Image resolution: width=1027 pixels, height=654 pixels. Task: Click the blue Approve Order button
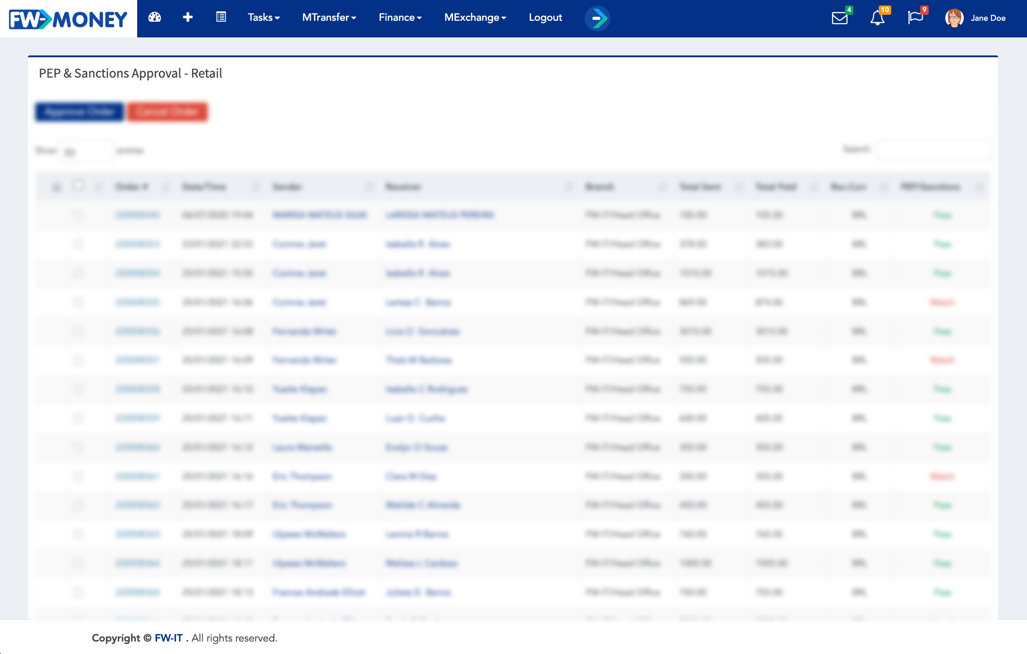click(79, 112)
